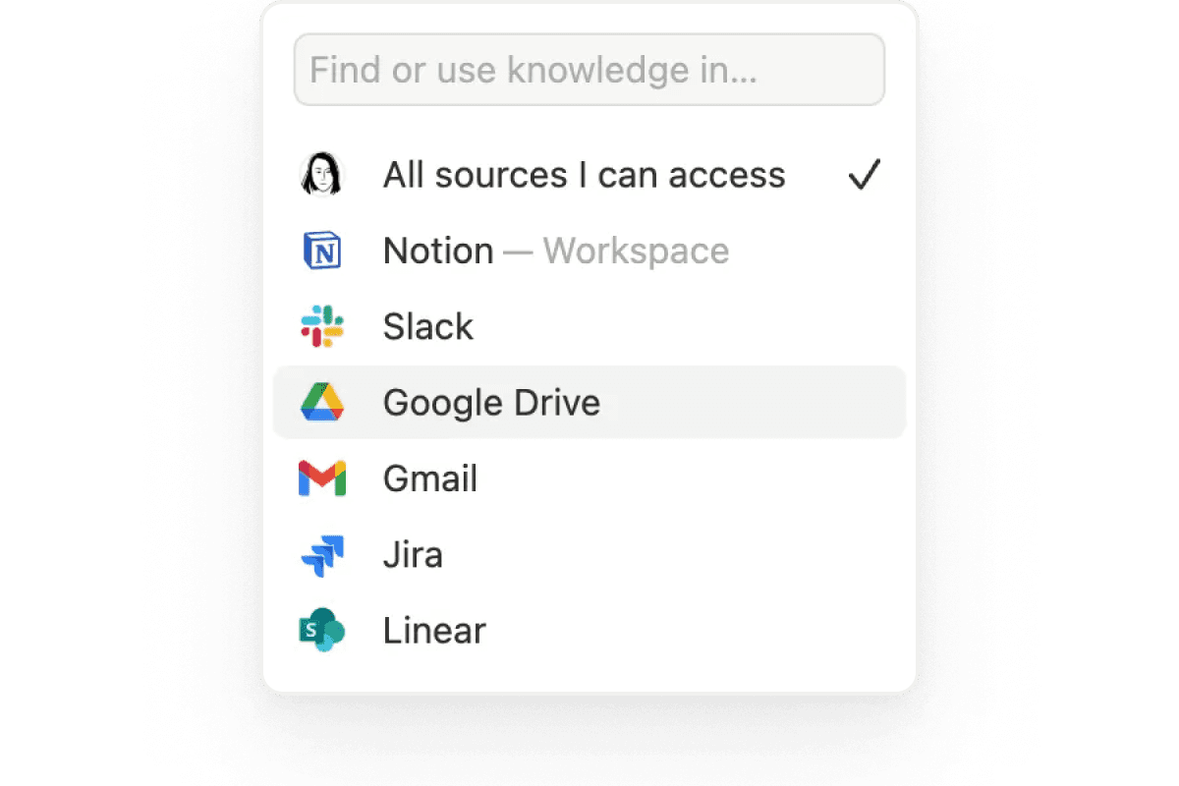This screenshot has width=1179, height=786.
Task: Select the Slack source label
Action: point(428,327)
